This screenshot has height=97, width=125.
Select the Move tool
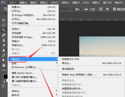pos(3,20)
